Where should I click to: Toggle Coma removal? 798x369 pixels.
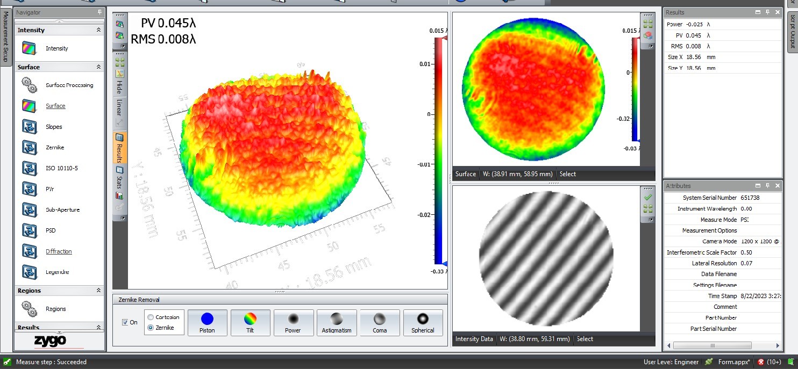coord(380,323)
